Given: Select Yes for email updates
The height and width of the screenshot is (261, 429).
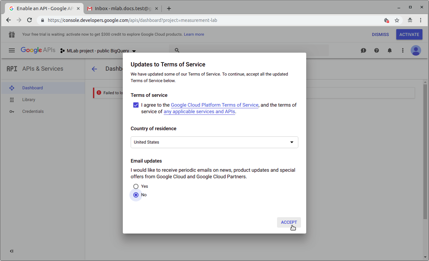Looking at the screenshot, I should pyautogui.click(x=136, y=186).
